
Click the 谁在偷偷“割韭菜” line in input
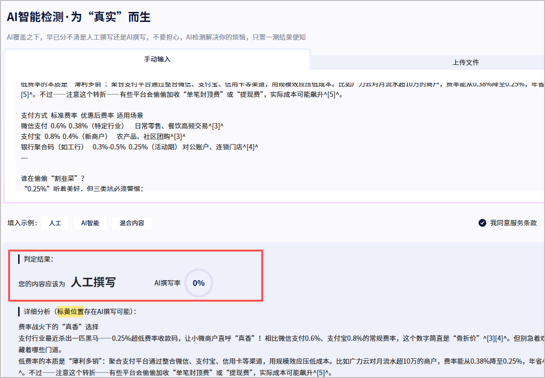coord(53,178)
